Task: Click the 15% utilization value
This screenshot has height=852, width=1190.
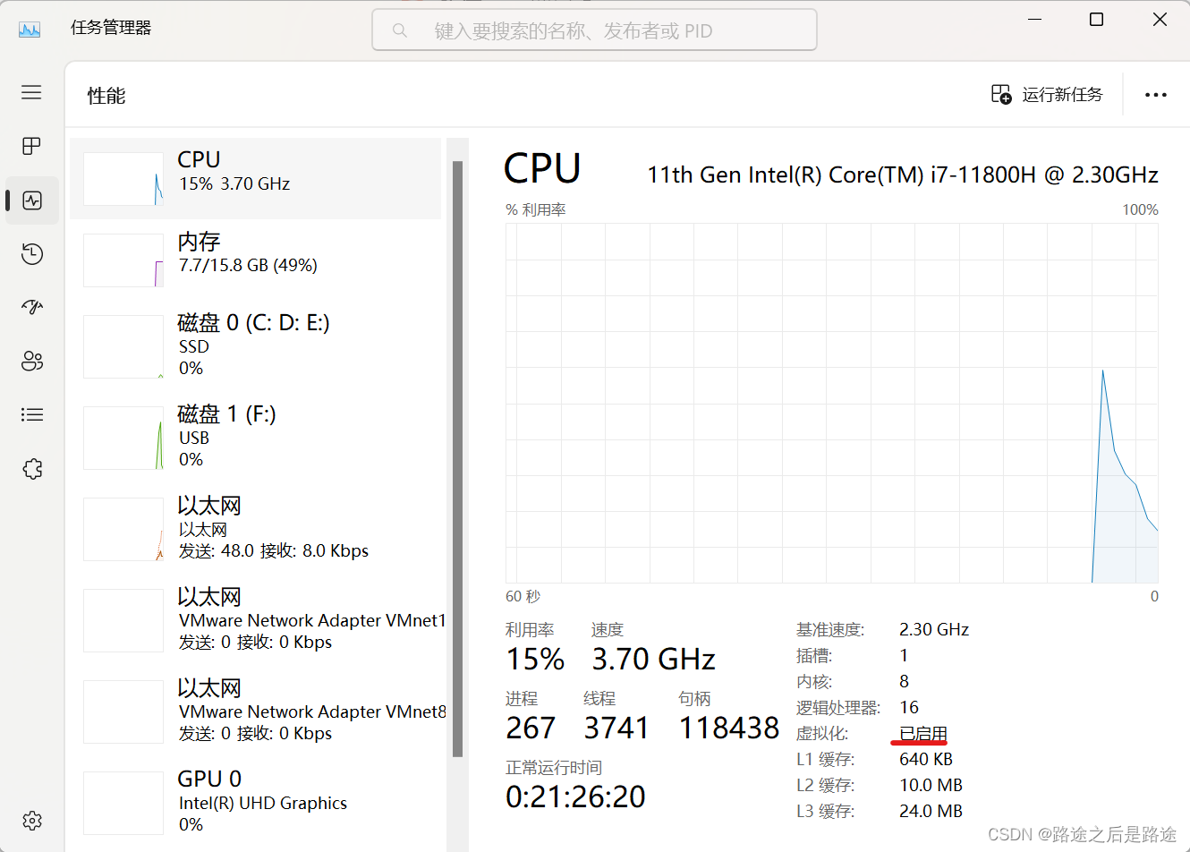Action: (535, 660)
